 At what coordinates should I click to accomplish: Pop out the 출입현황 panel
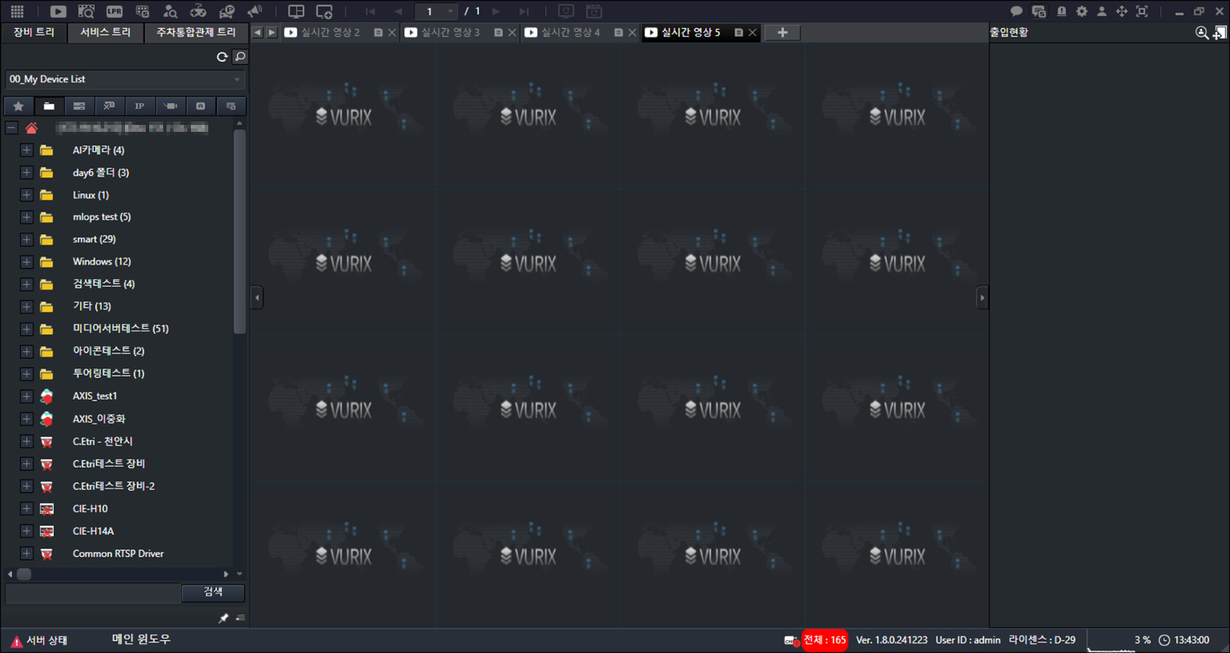(1220, 33)
